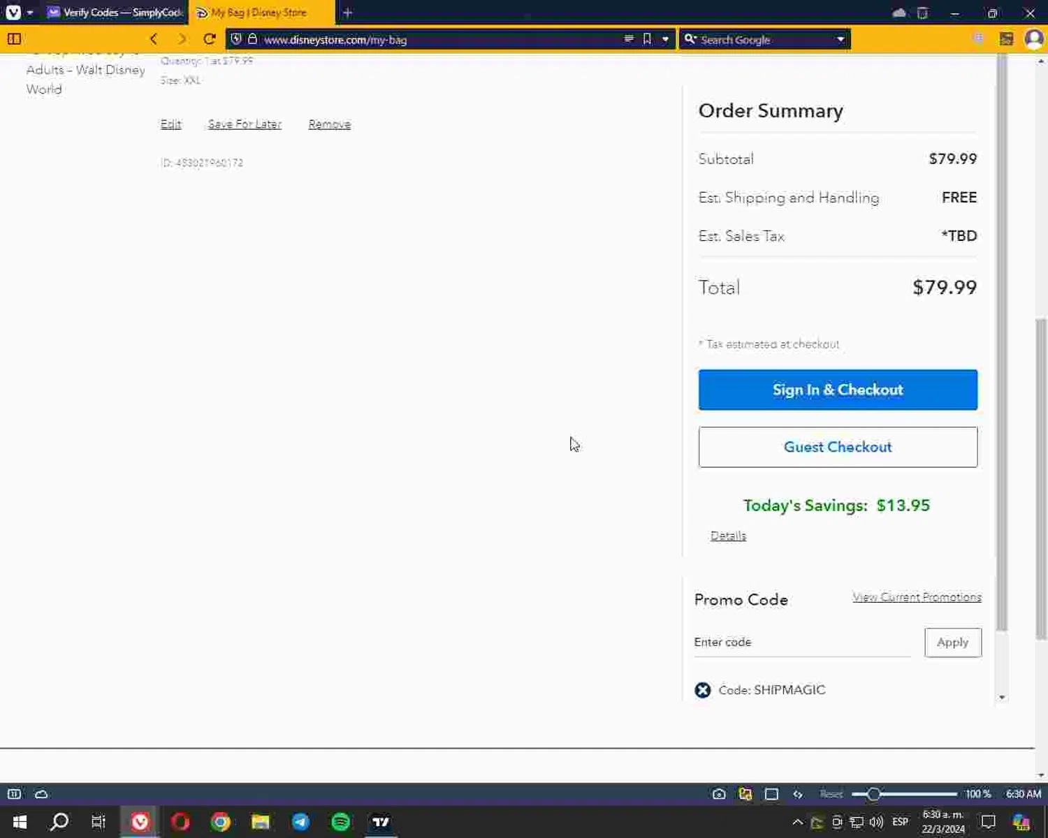Show hidden system tray icons

[797, 822]
